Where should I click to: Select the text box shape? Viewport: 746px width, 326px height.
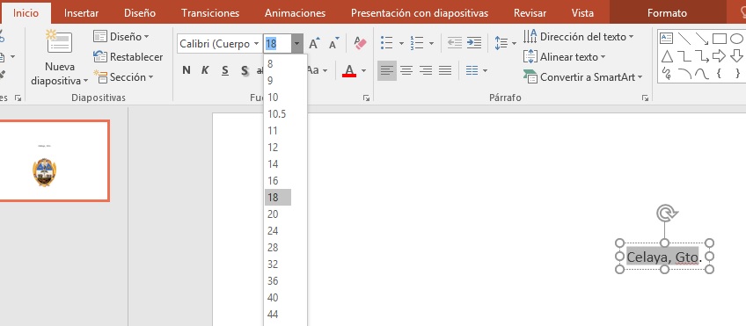coord(667,39)
